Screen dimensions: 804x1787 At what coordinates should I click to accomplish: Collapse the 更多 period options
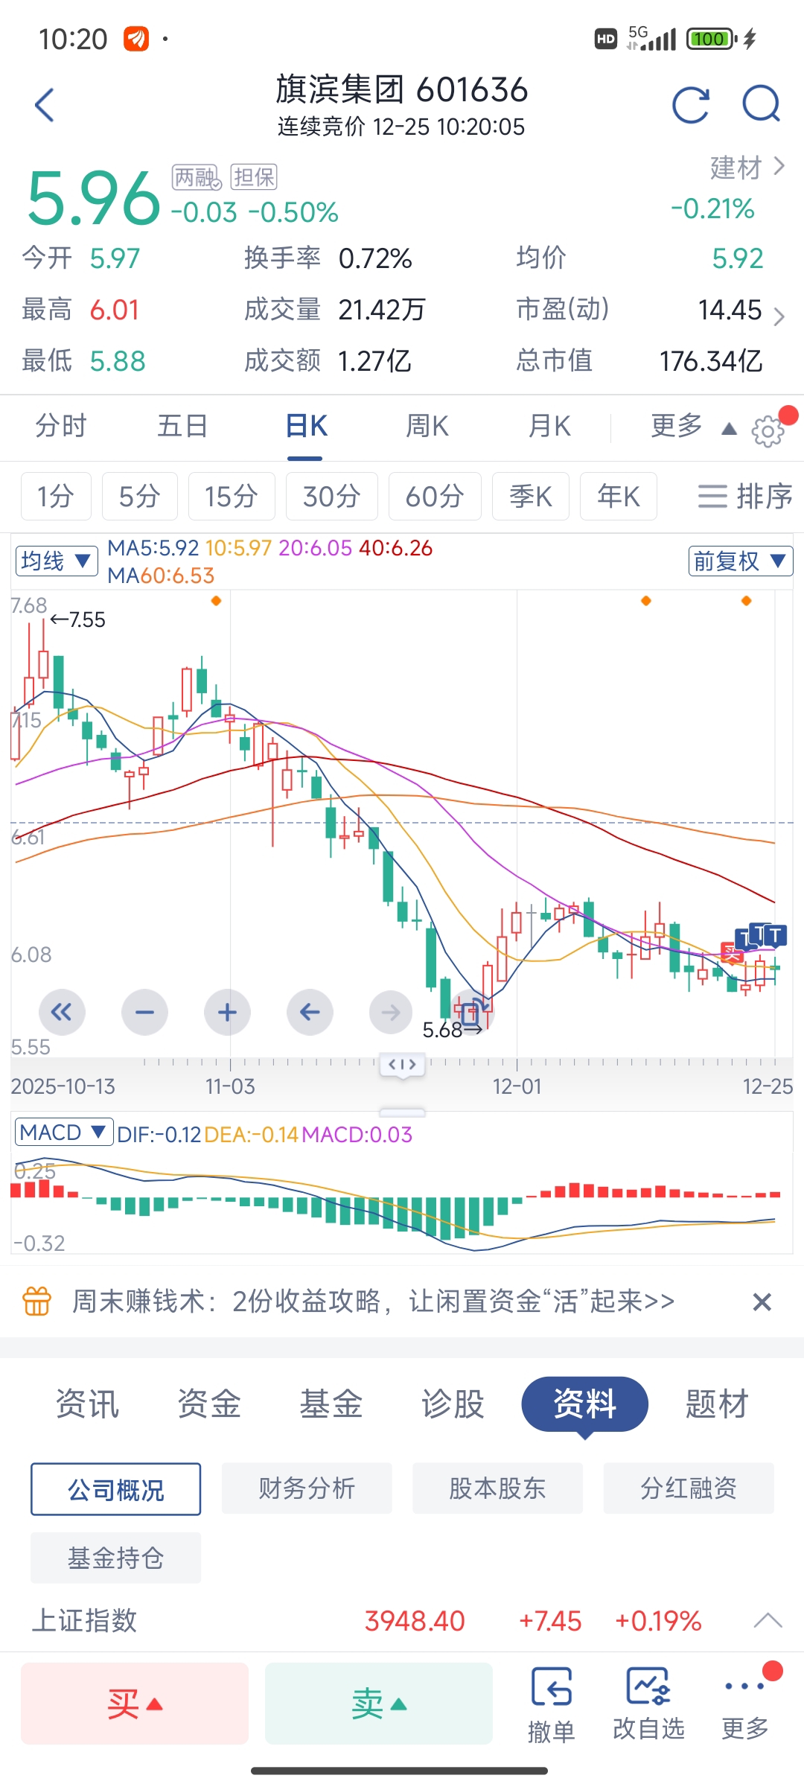(689, 427)
